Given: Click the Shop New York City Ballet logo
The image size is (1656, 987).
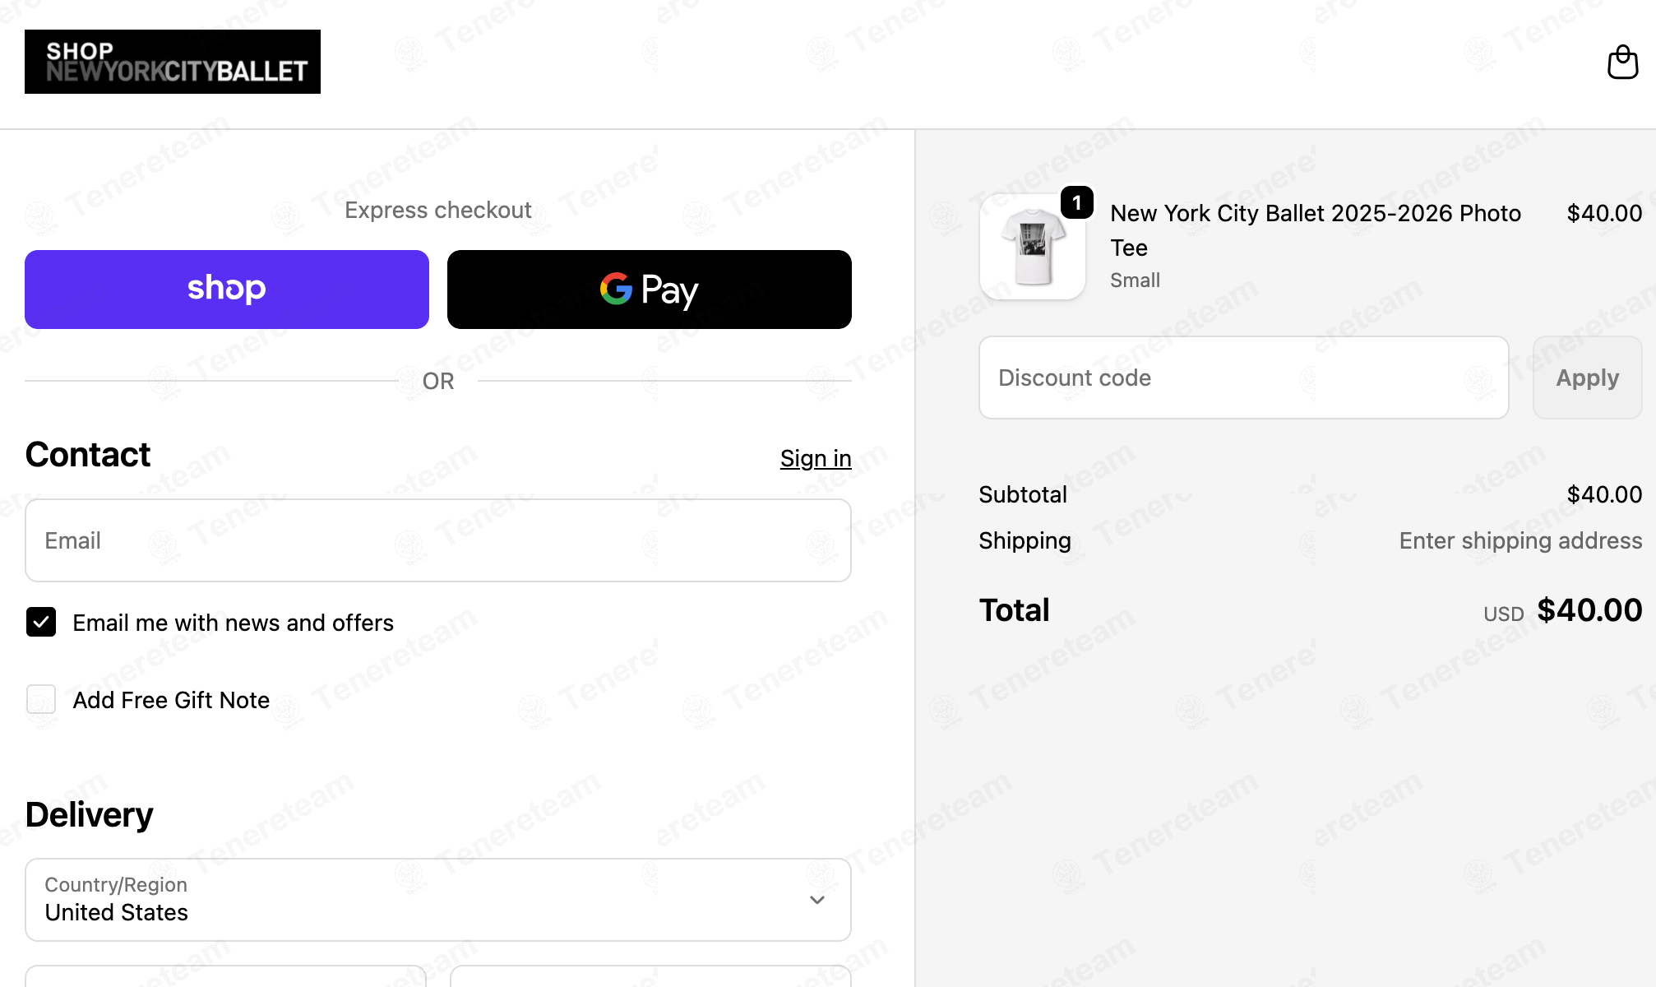Looking at the screenshot, I should 173,62.
